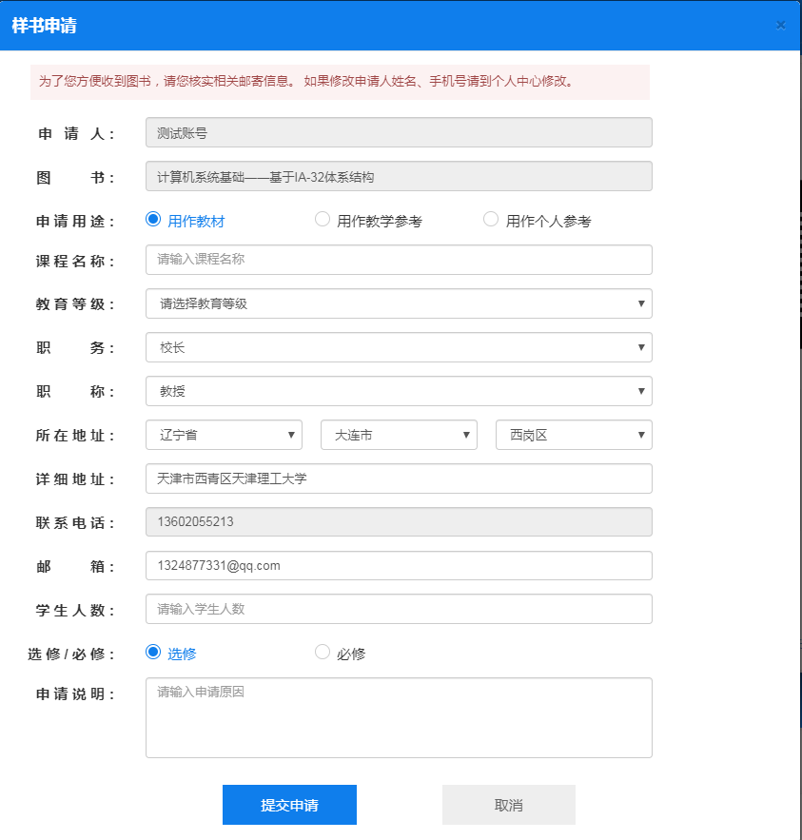This screenshot has height=840, width=802.
Task: Click the 学生人数 input field
Action: click(399, 609)
